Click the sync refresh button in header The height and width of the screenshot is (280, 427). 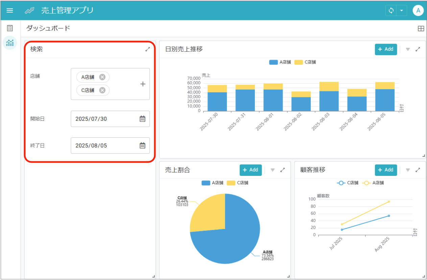(x=391, y=10)
